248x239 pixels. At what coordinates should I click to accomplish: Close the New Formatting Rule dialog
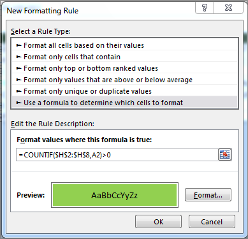tap(228, 8)
